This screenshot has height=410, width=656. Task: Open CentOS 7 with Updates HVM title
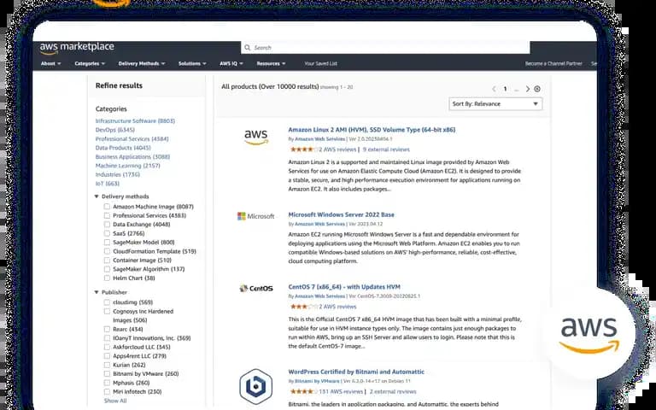pos(344,287)
